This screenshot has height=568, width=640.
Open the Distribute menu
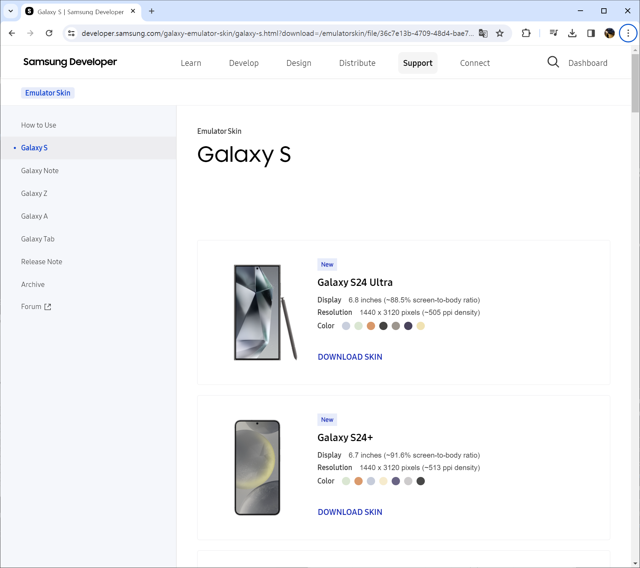[x=357, y=63]
